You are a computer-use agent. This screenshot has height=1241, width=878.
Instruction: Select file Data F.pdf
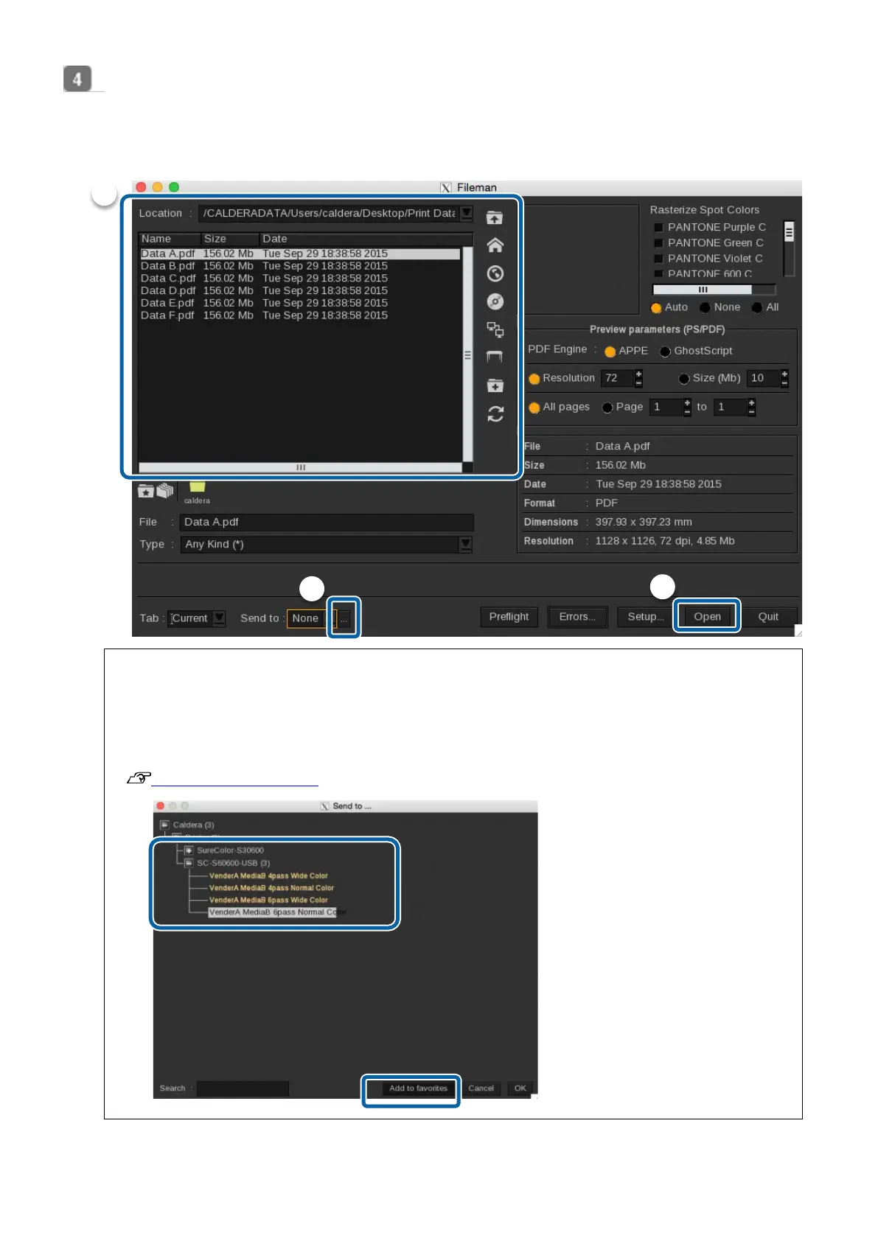pyautogui.click(x=300, y=315)
